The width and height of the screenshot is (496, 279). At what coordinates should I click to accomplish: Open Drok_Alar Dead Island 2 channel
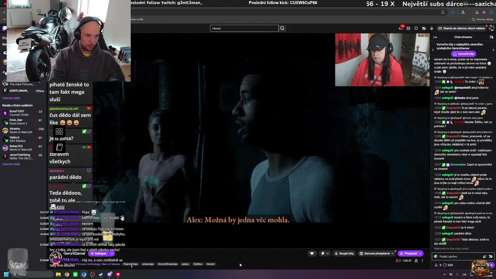coord(22,122)
